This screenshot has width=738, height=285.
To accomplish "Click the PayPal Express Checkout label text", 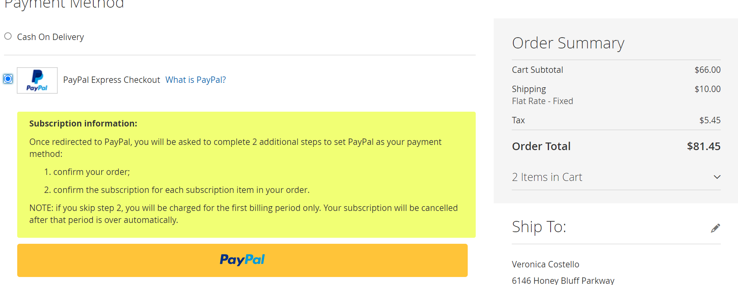I will [x=112, y=80].
